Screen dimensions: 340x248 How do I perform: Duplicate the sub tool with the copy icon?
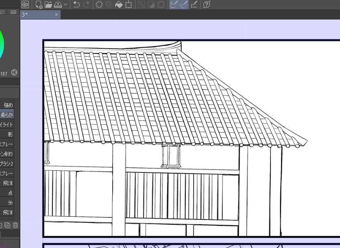[x=7, y=226]
